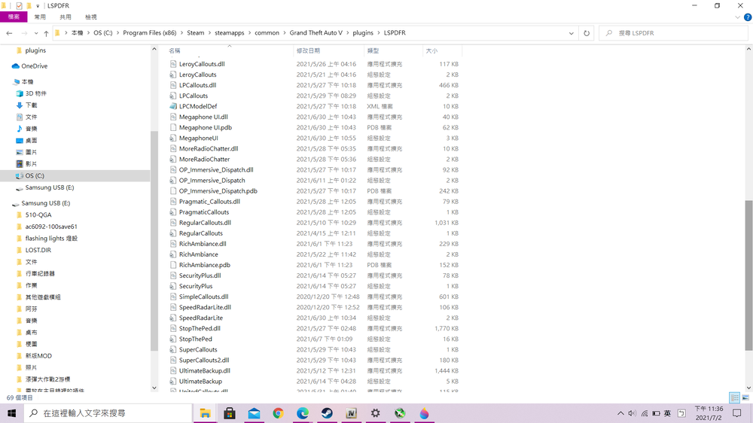This screenshot has width=753, height=423.
Task: Open Settings gear from the taskbar
Action: click(x=376, y=413)
